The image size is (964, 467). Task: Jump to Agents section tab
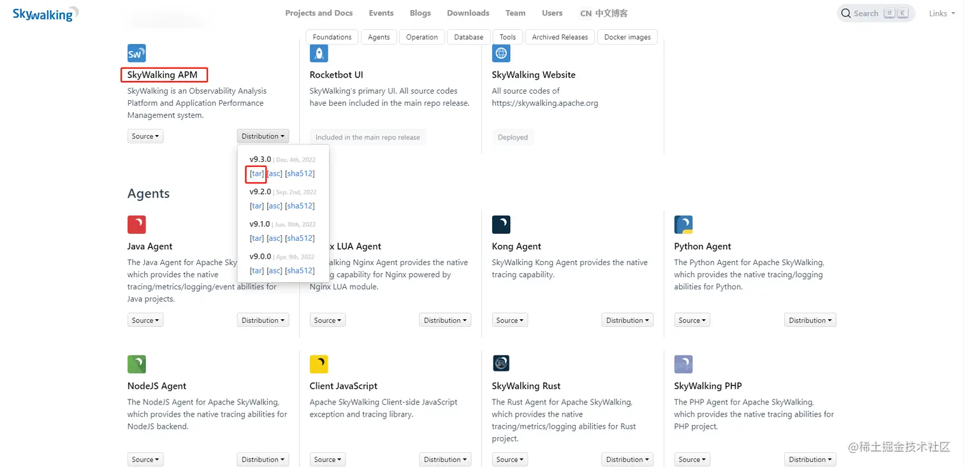379,37
